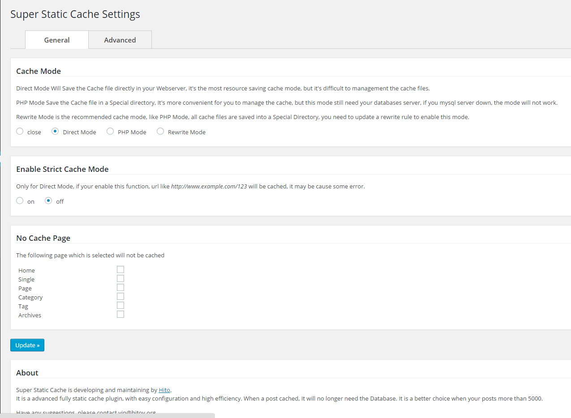The image size is (571, 418).
Task: Choose Direct Mode radio button
Action: (x=55, y=132)
